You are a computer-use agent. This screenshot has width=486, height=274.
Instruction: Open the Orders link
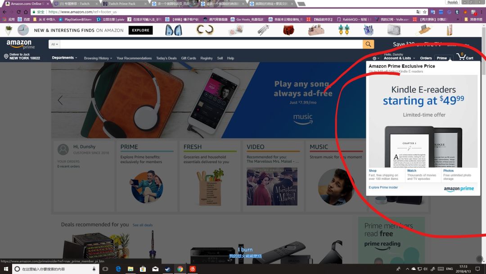pyautogui.click(x=426, y=58)
